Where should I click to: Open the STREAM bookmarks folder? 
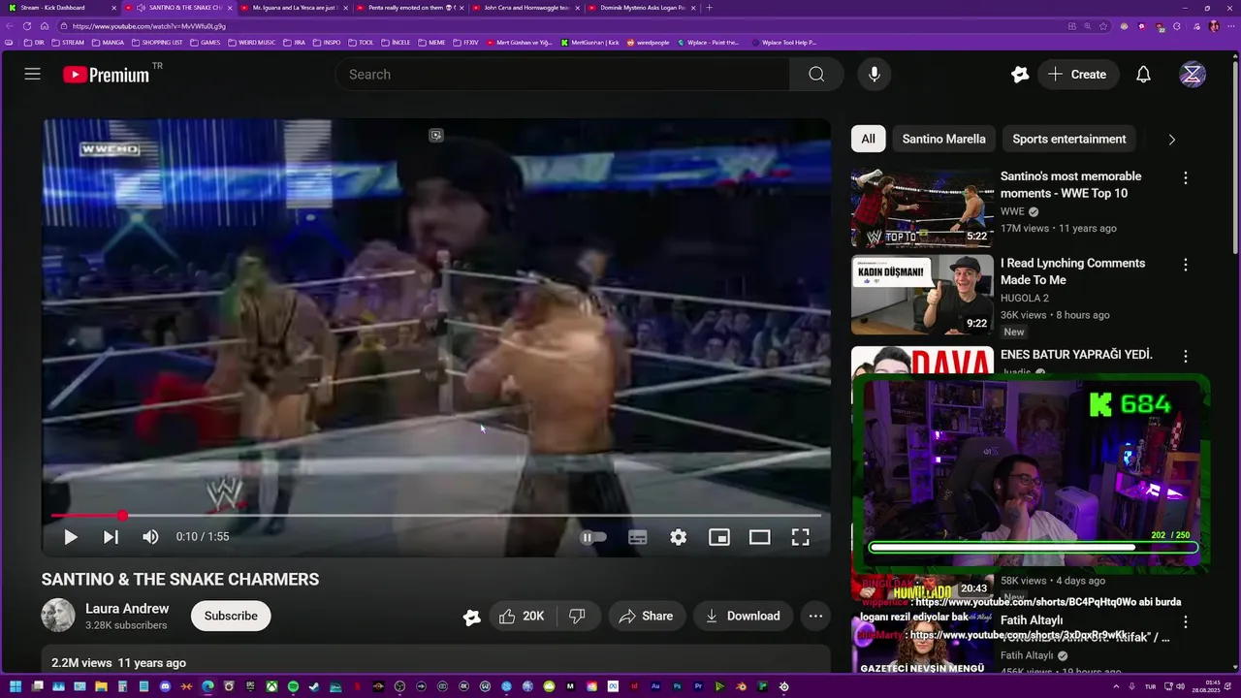pos(68,43)
